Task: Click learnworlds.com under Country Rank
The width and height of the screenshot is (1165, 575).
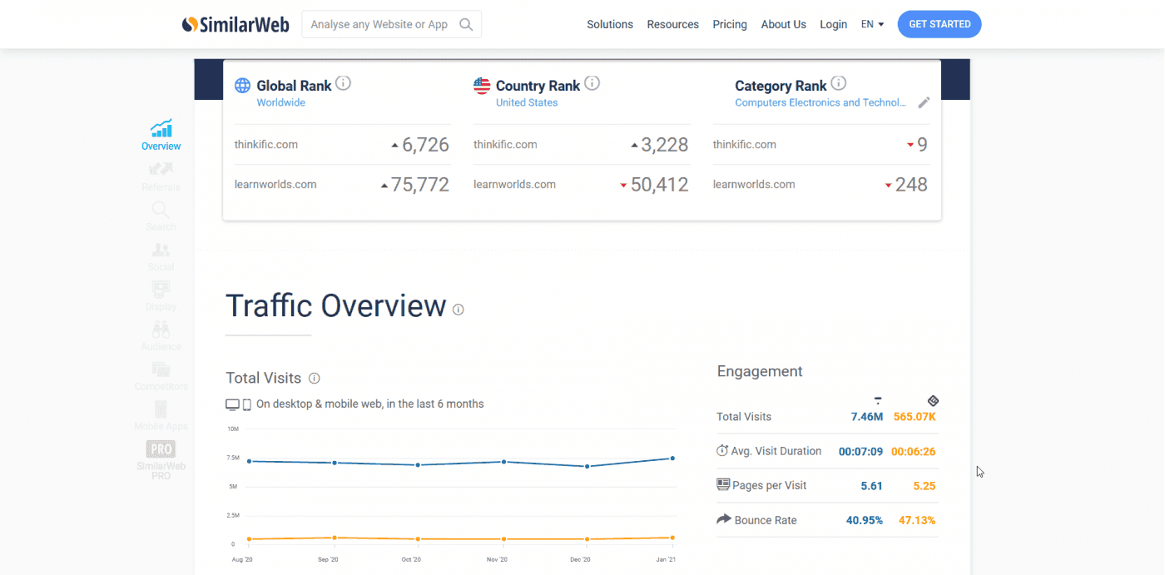Action: pos(514,184)
